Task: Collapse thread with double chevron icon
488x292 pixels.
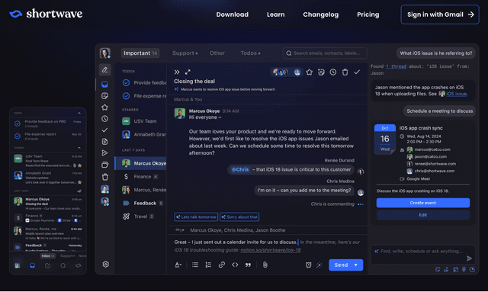Action: [177, 72]
